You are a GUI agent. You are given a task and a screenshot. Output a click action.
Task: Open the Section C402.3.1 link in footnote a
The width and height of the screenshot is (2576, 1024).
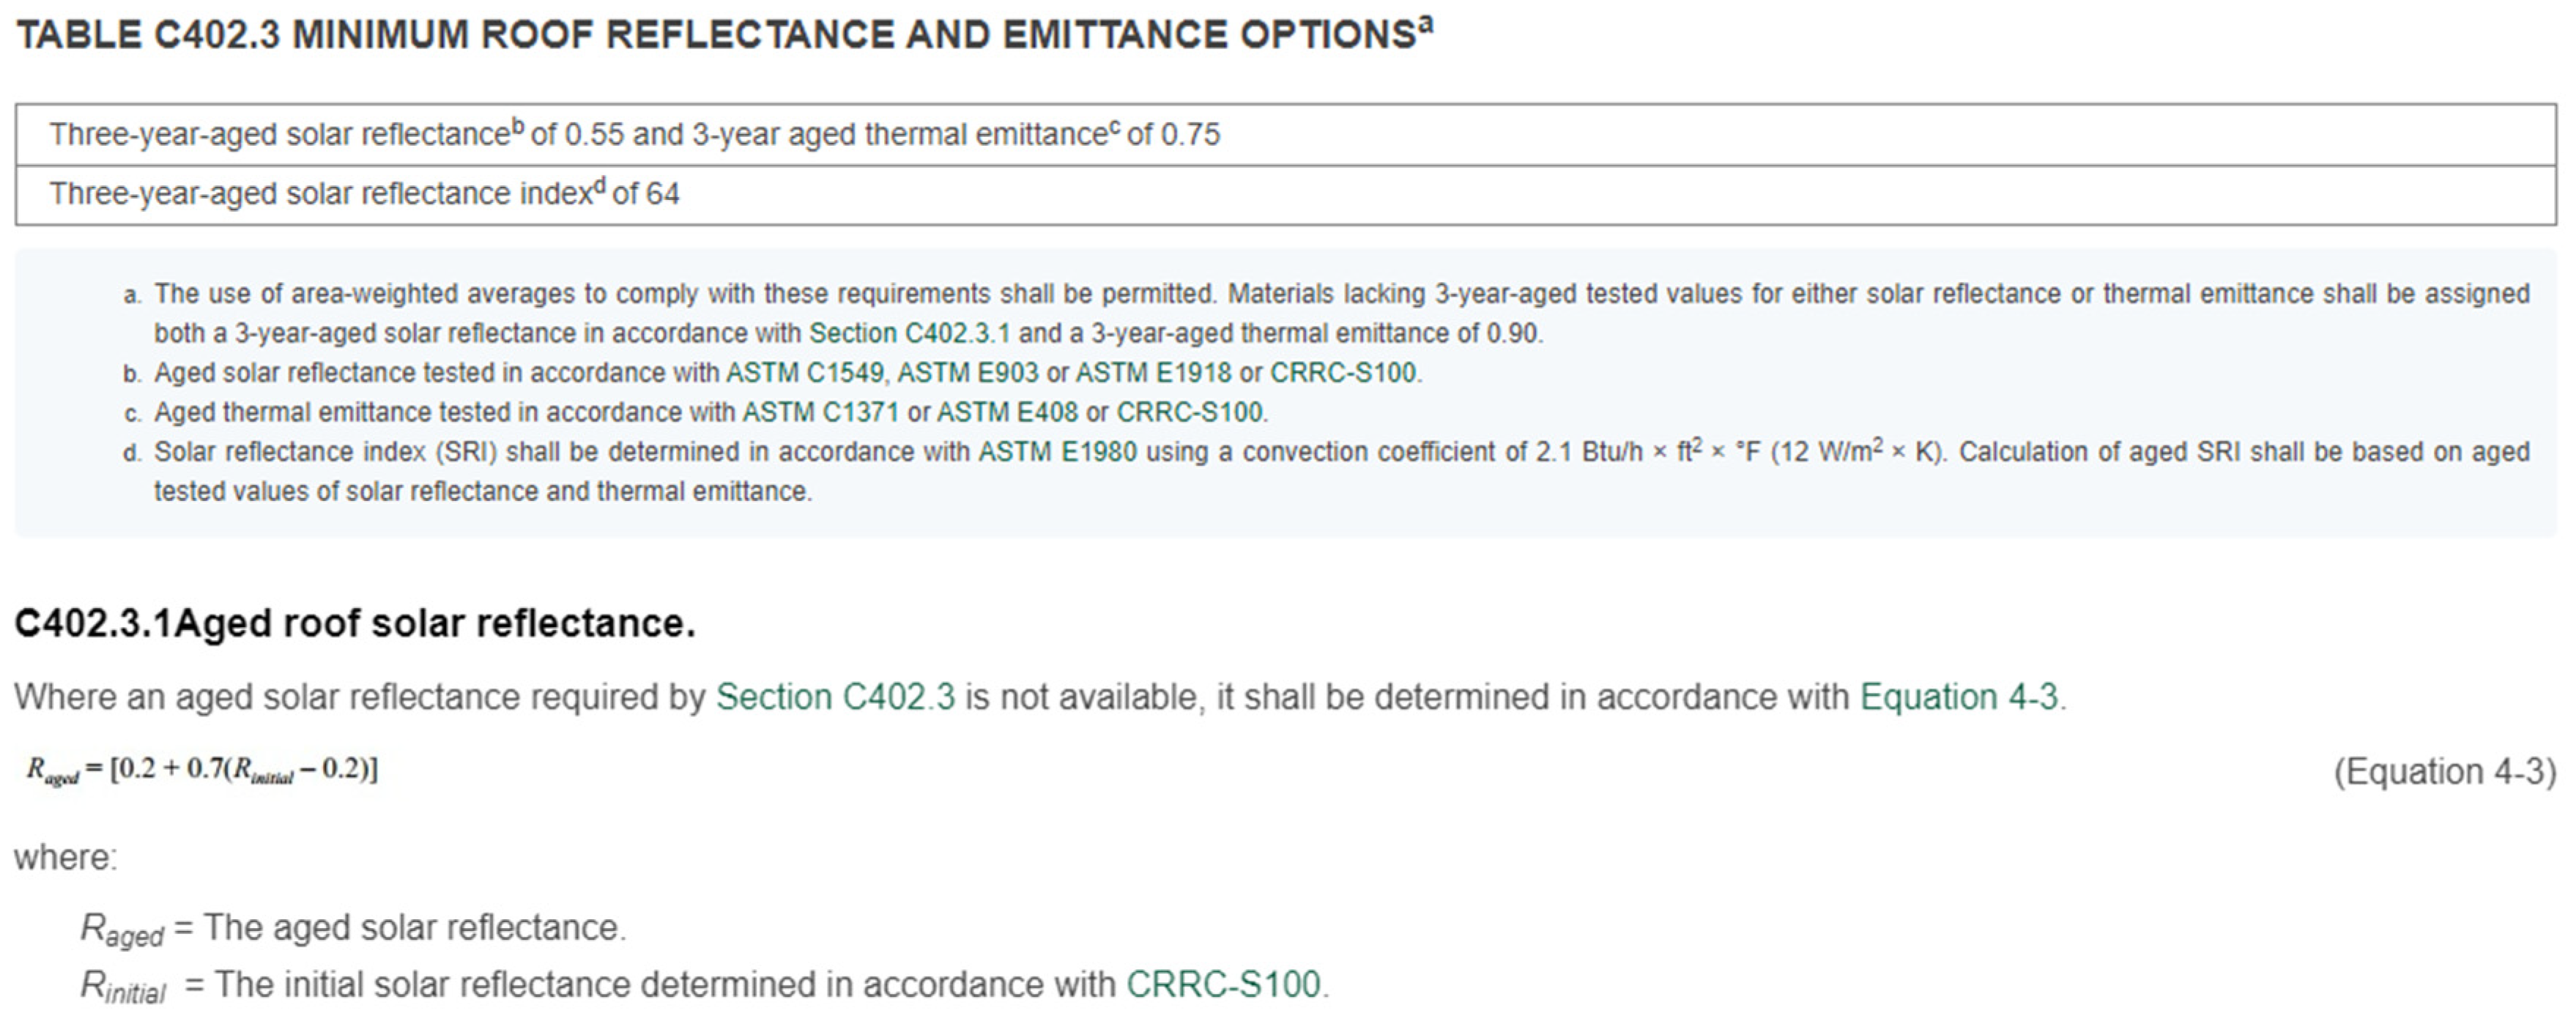pos(909,333)
